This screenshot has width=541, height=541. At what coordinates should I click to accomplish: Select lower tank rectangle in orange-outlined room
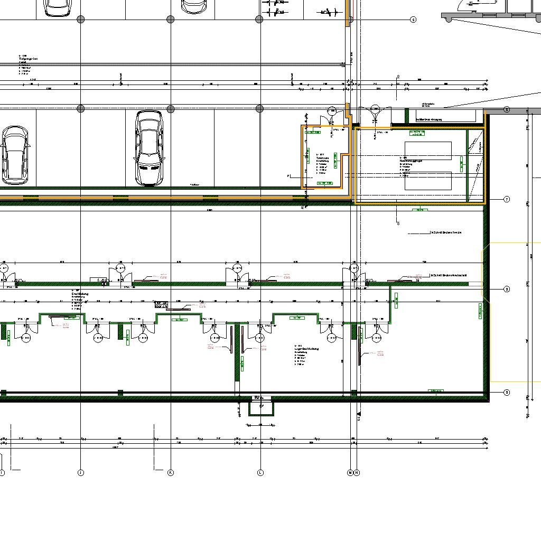point(428,181)
